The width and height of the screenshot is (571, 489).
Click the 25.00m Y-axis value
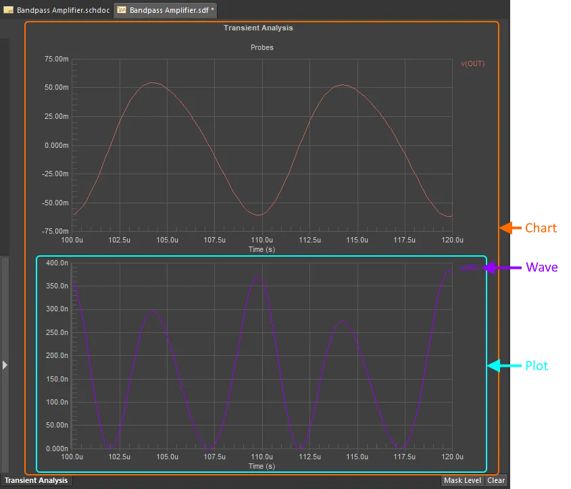coord(57,117)
